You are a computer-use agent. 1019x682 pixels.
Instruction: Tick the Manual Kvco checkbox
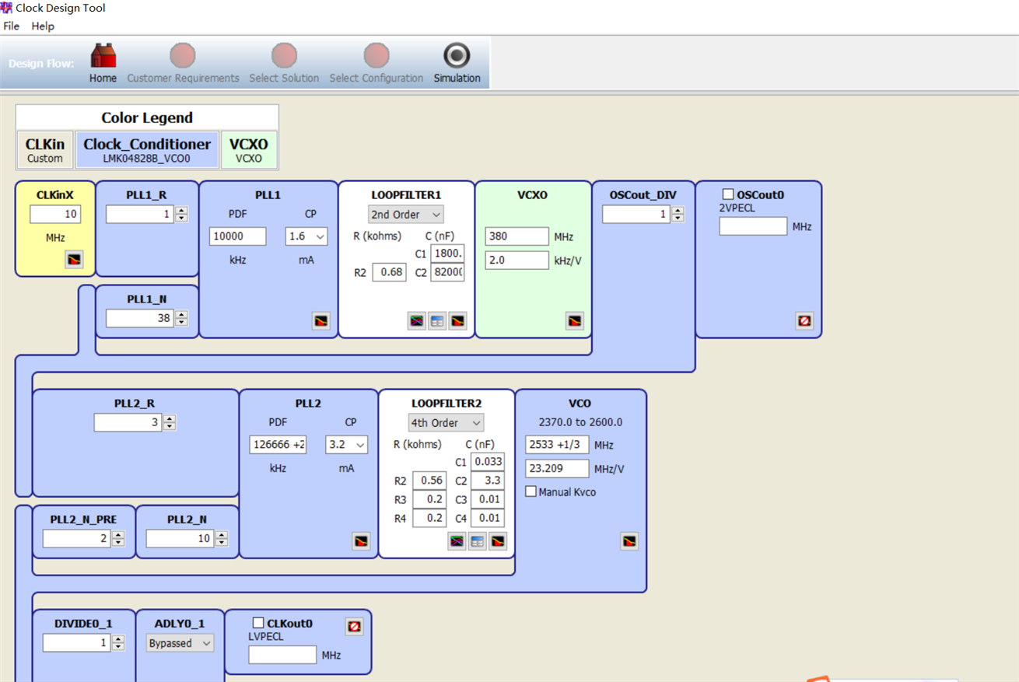pyautogui.click(x=531, y=491)
